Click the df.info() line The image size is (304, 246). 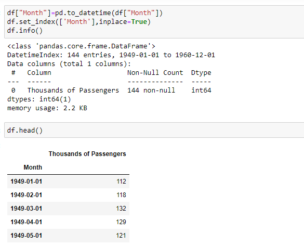[x=24, y=31]
